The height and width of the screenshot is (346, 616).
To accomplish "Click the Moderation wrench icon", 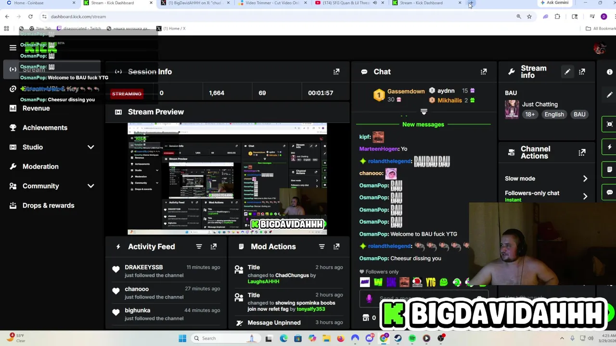I will 13,166.
